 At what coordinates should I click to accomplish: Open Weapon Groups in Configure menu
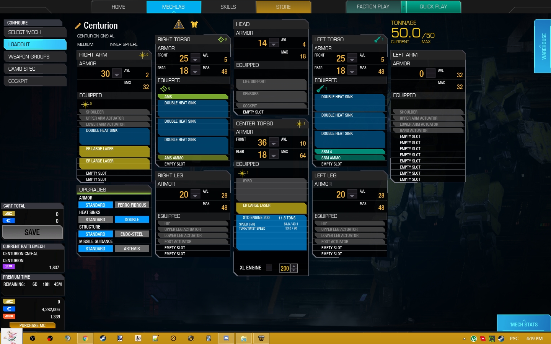point(35,57)
